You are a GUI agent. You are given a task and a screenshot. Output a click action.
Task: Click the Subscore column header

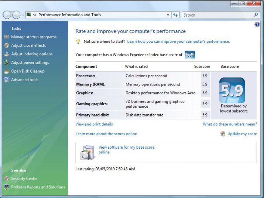(x=202, y=66)
